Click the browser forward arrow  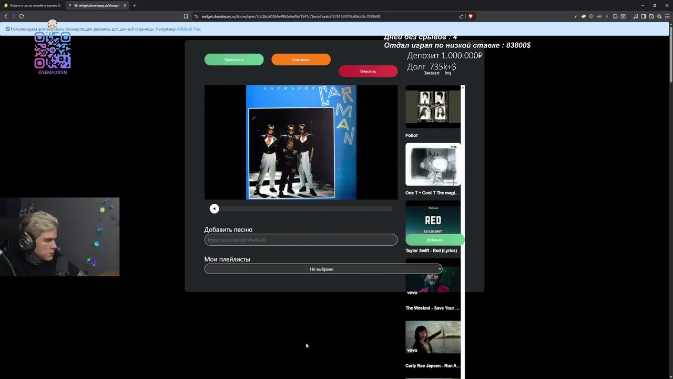[13, 16]
